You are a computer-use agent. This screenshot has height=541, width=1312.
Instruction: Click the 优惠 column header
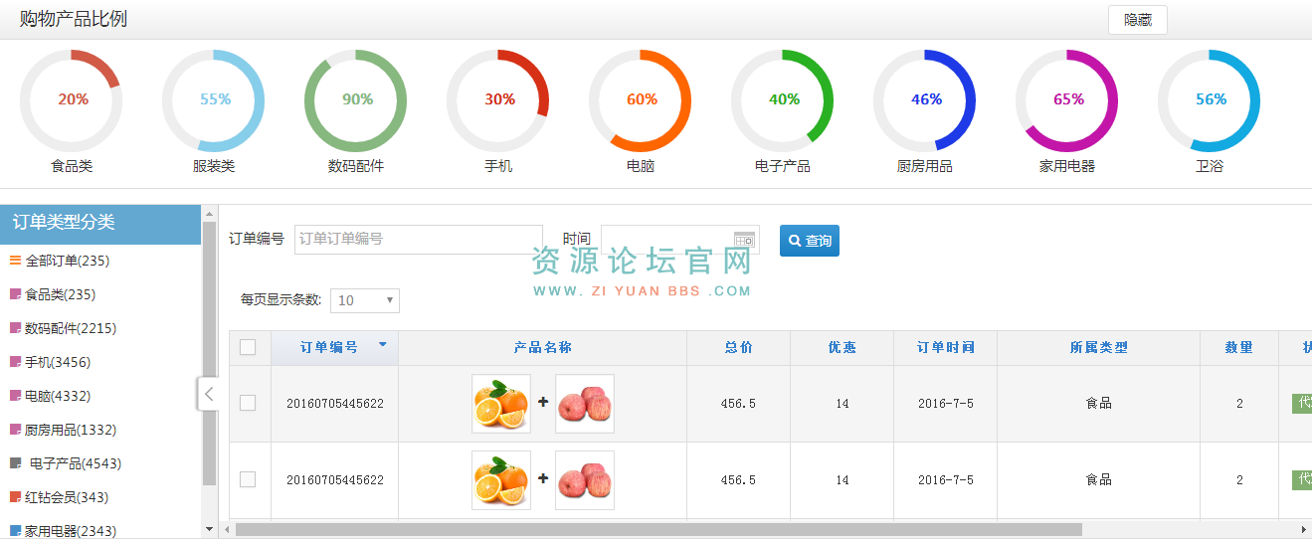842,347
